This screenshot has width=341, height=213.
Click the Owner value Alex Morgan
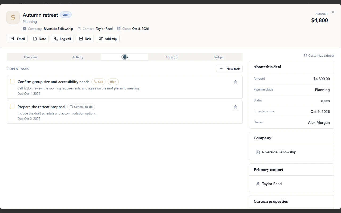coord(319,122)
